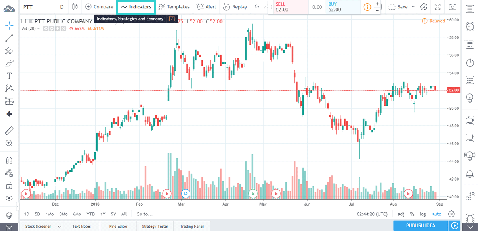Image resolution: width=478 pixels, height=231 pixels.
Task: Open the Save layout dropdown arrow
Action: click(413, 7)
